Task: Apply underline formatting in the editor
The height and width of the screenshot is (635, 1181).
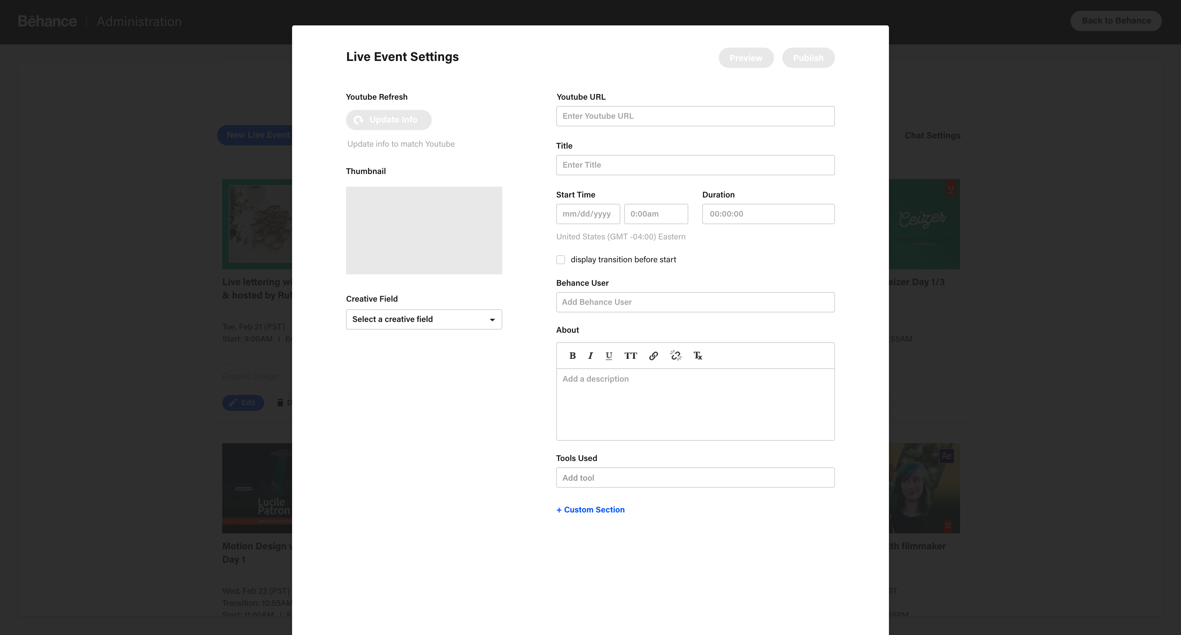Action: pyautogui.click(x=609, y=356)
